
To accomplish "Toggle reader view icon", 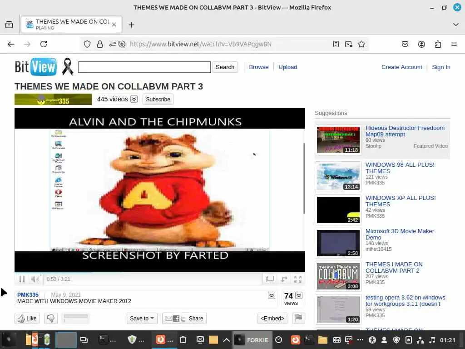I will 336,44.
